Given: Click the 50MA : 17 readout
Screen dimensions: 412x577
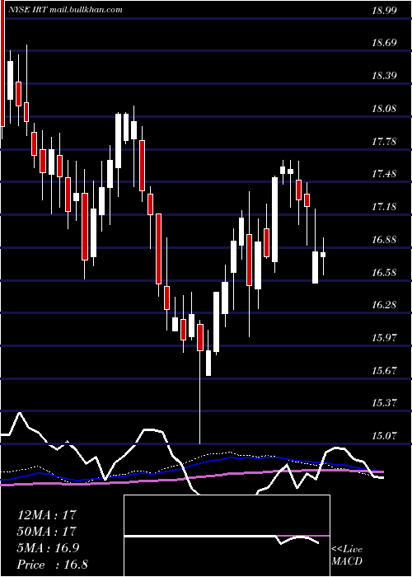Looking at the screenshot, I should 47,532.
